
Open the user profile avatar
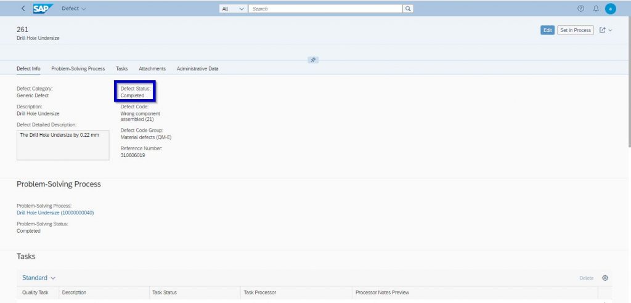coord(611,9)
